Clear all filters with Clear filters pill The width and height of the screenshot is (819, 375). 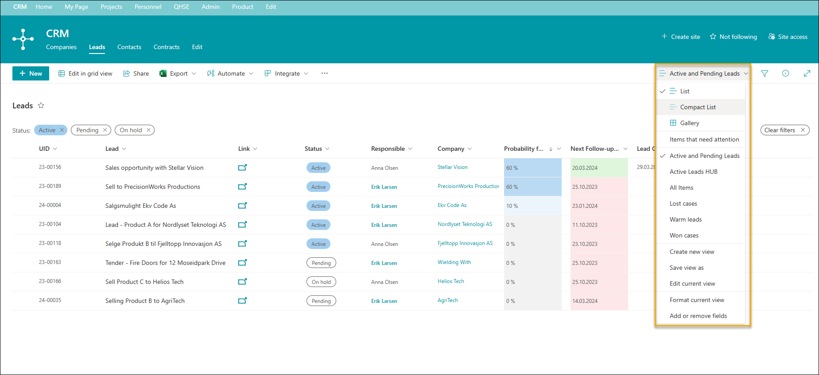785,130
